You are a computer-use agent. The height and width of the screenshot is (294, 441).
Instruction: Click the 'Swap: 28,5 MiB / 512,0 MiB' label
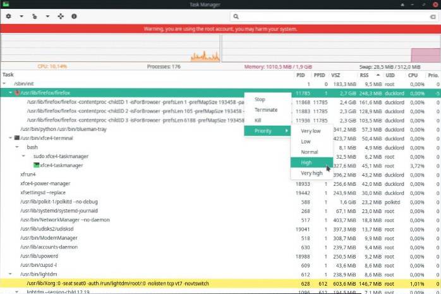click(390, 66)
